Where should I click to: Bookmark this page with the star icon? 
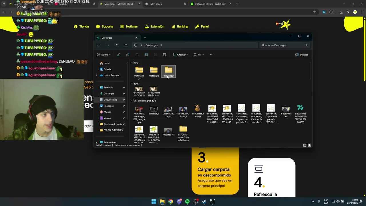click(315, 12)
